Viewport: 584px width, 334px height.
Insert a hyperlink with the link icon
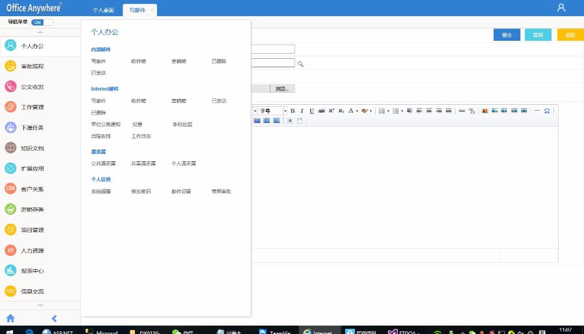(x=462, y=111)
